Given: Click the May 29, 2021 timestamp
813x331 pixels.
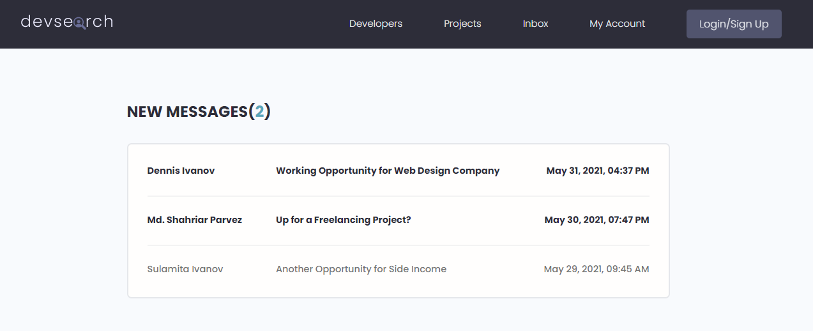Looking at the screenshot, I should coord(596,269).
